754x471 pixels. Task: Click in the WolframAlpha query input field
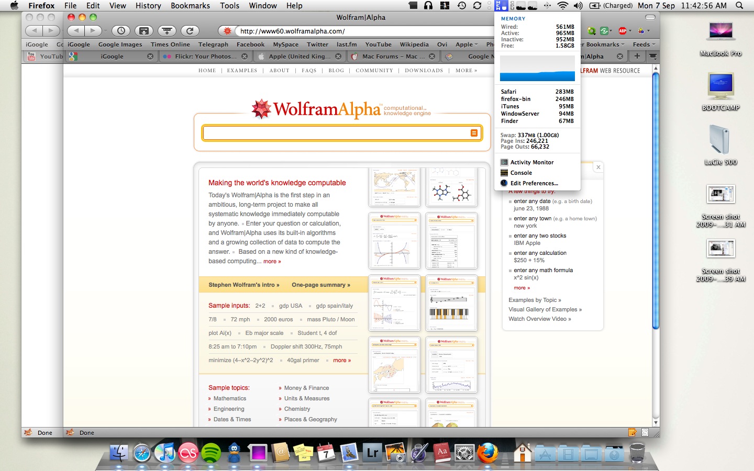pyautogui.click(x=336, y=133)
